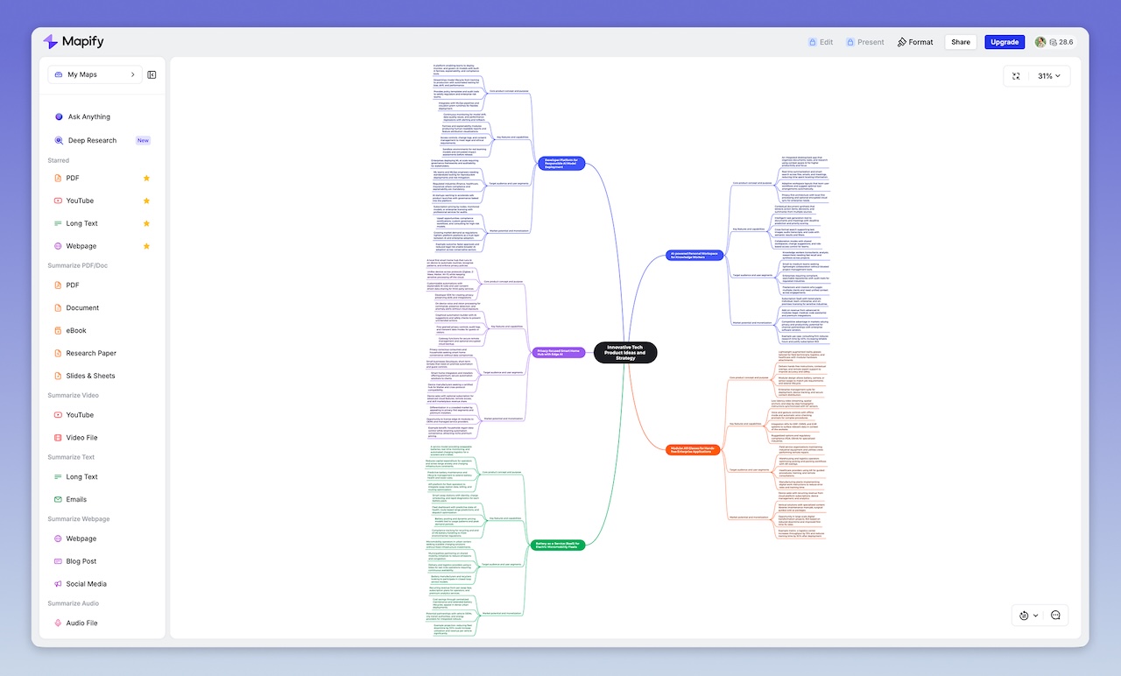This screenshot has height=676, width=1121.
Task: Unstar the PDF starred item
Action: tap(146, 178)
